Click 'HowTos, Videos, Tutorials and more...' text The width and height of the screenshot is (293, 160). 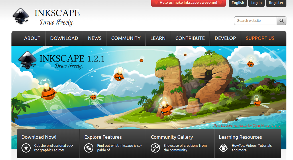pos(252,148)
